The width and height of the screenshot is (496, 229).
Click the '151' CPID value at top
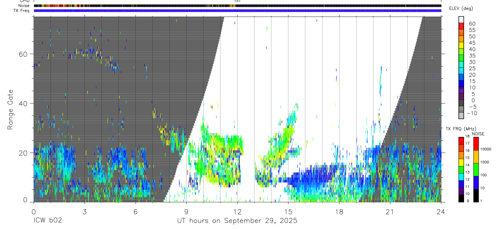pyautogui.click(x=237, y=2)
